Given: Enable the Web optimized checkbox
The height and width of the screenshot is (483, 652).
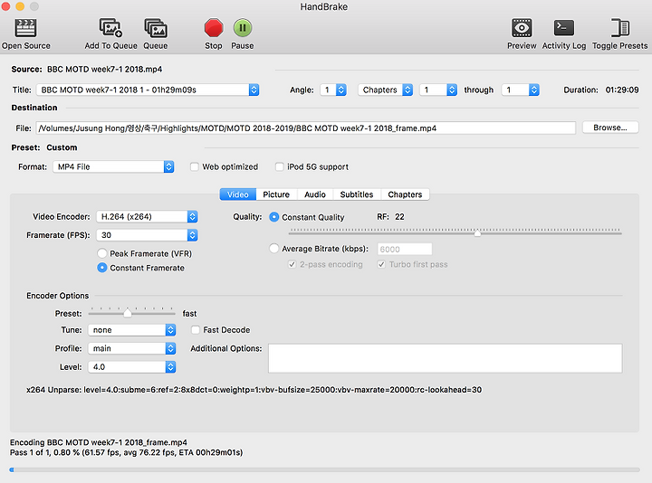Looking at the screenshot, I should 194,167.
